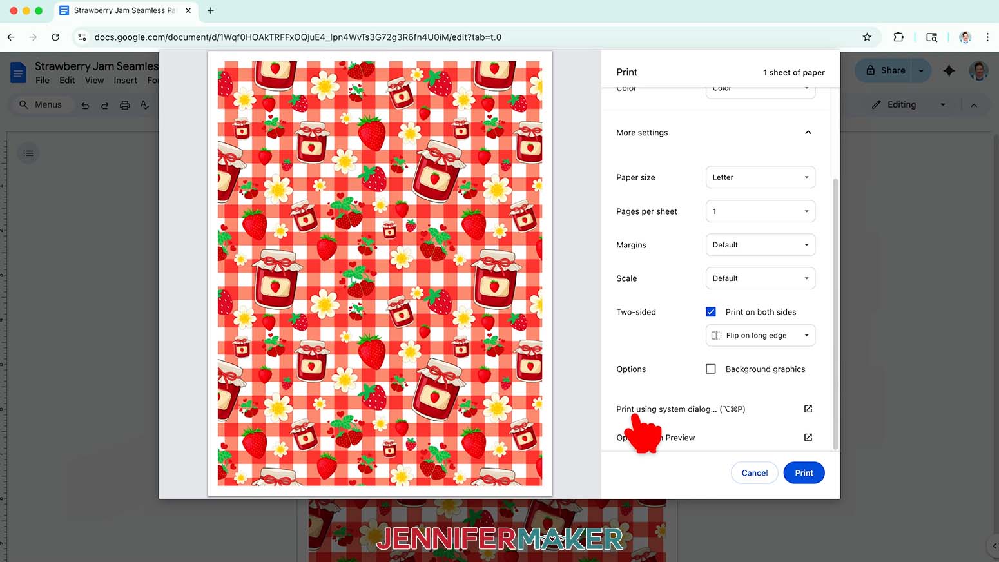Enable Background graphics checkbox
The height and width of the screenshot is (562, 999).
point(711,369)
